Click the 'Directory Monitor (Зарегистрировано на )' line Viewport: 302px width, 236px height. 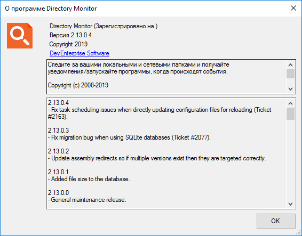tap(104, 26)
